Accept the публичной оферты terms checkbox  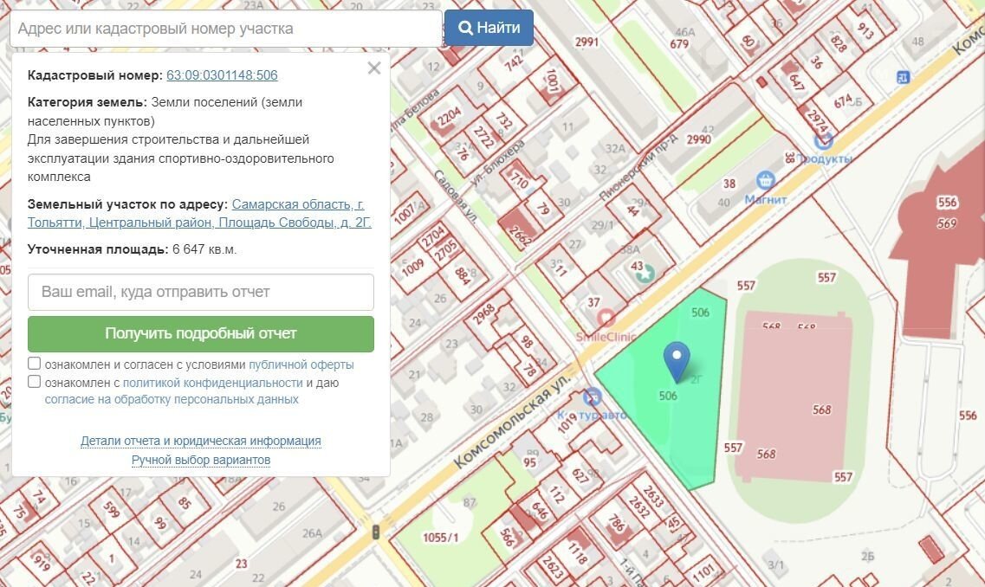[x=35, y=364]
